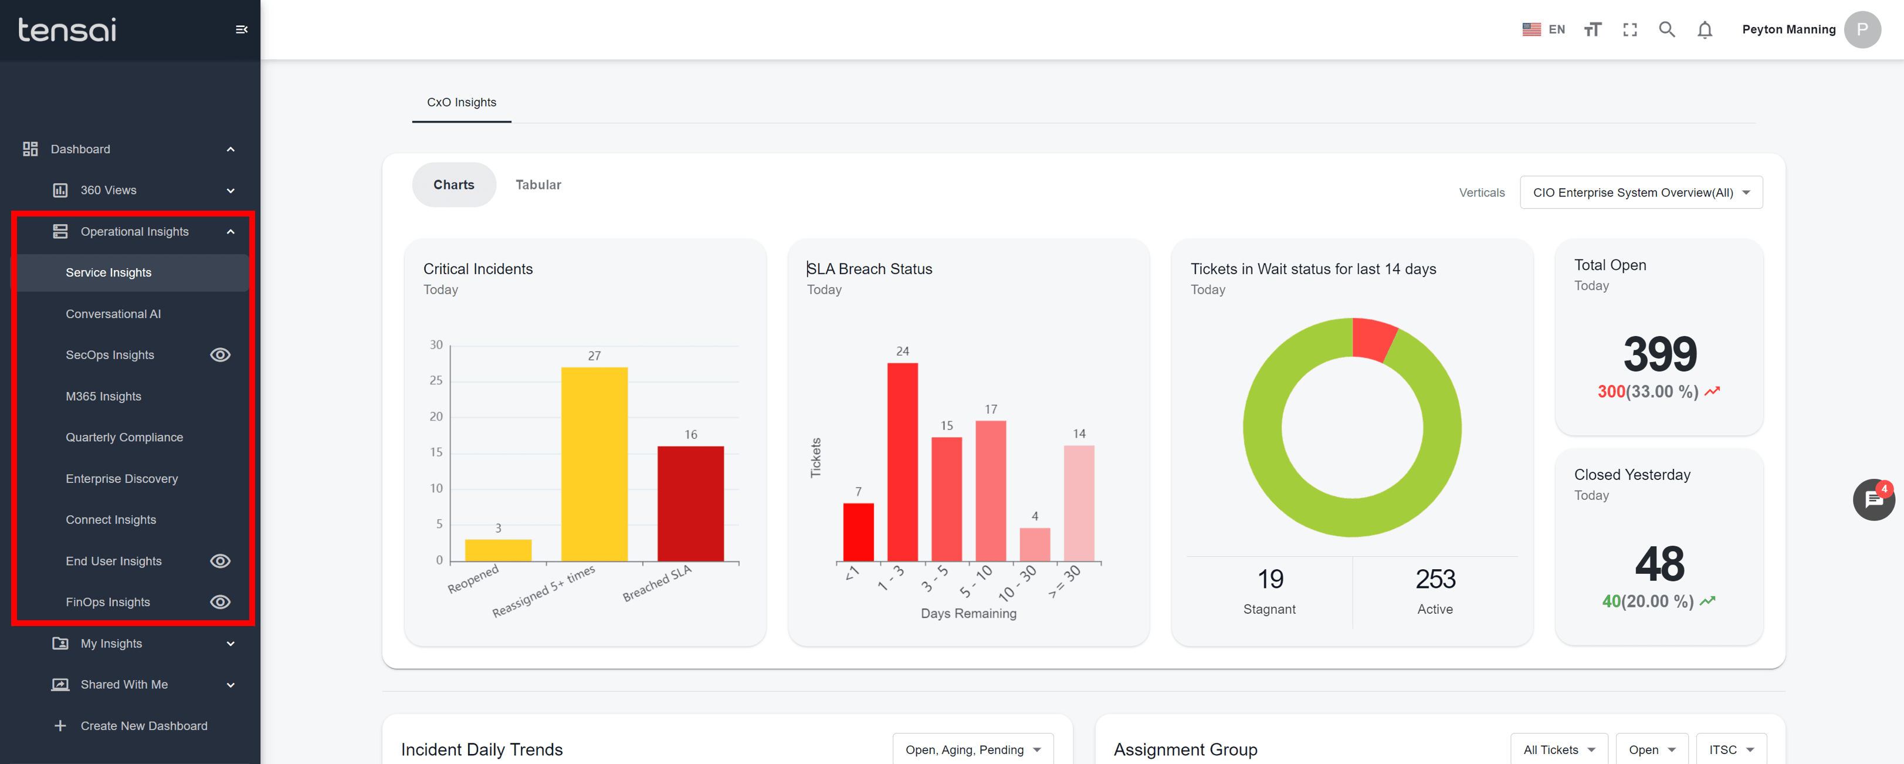Open the CIO Enterprise System Overview dropdown
The width and height of the screenshot is (1904, 764).
(1641, 192)
